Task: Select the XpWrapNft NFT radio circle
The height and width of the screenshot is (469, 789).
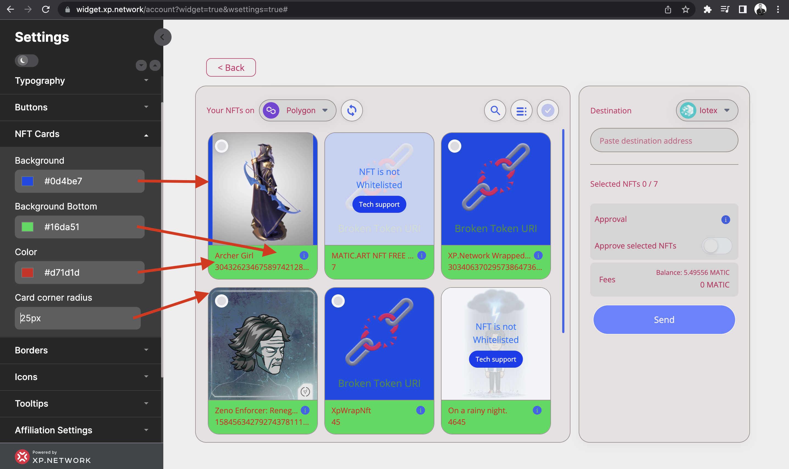Action: (x=338, y=301)
